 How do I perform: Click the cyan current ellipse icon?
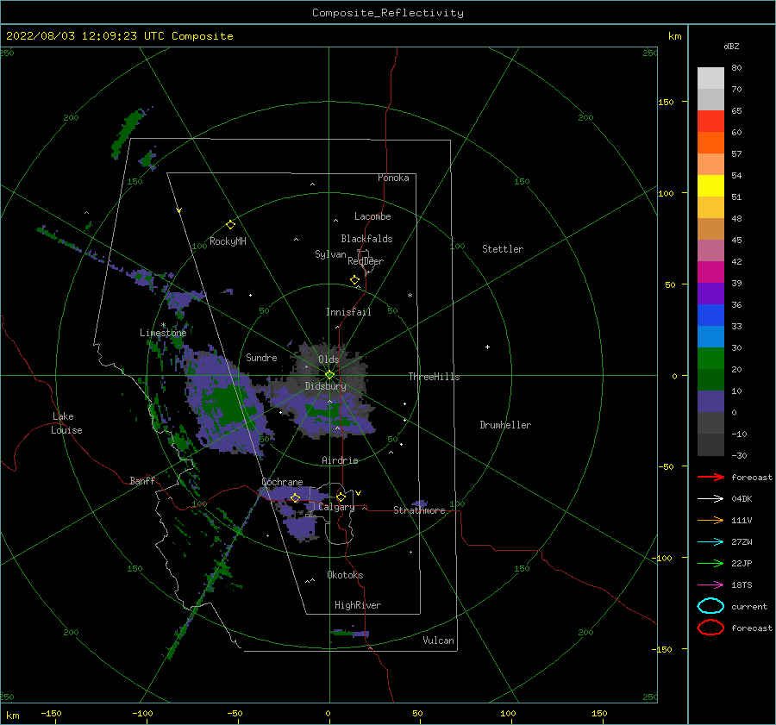pyautogui.click(x=710, y=606)
